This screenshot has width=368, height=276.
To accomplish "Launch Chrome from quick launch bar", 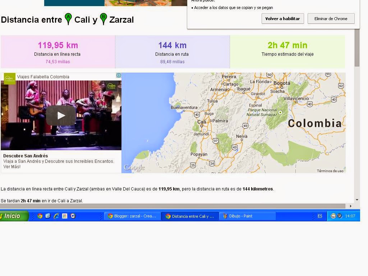I will tap(40, 216).
